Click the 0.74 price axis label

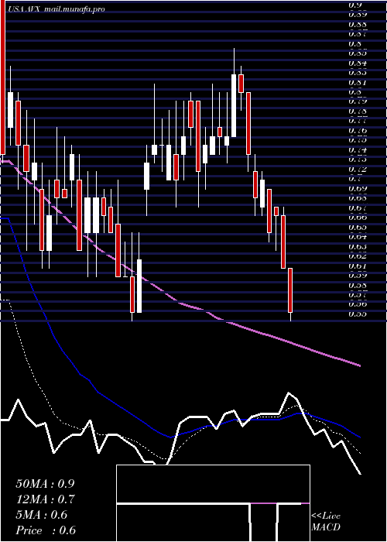[x=357, y=150]
